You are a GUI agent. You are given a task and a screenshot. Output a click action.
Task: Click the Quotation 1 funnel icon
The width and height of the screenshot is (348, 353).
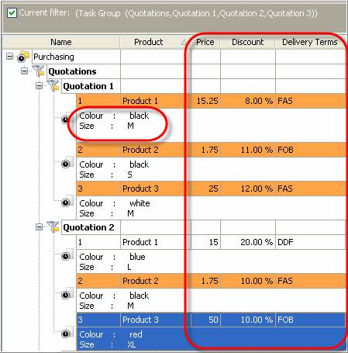click(53, 85)
